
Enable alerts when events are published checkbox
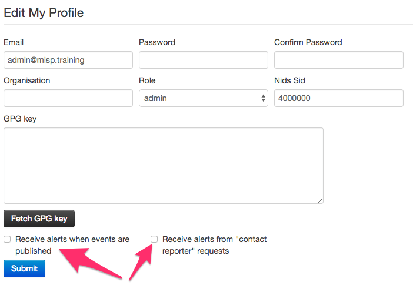click(7, 239)
